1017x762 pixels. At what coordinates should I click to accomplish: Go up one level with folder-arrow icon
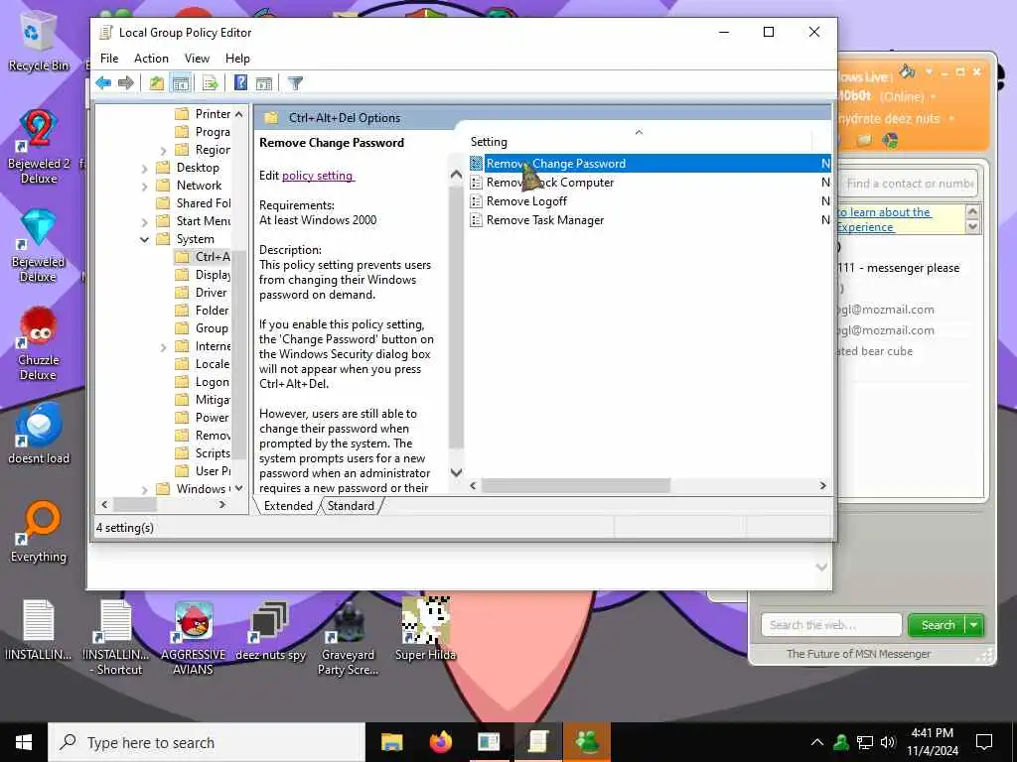tap(156, 83)
